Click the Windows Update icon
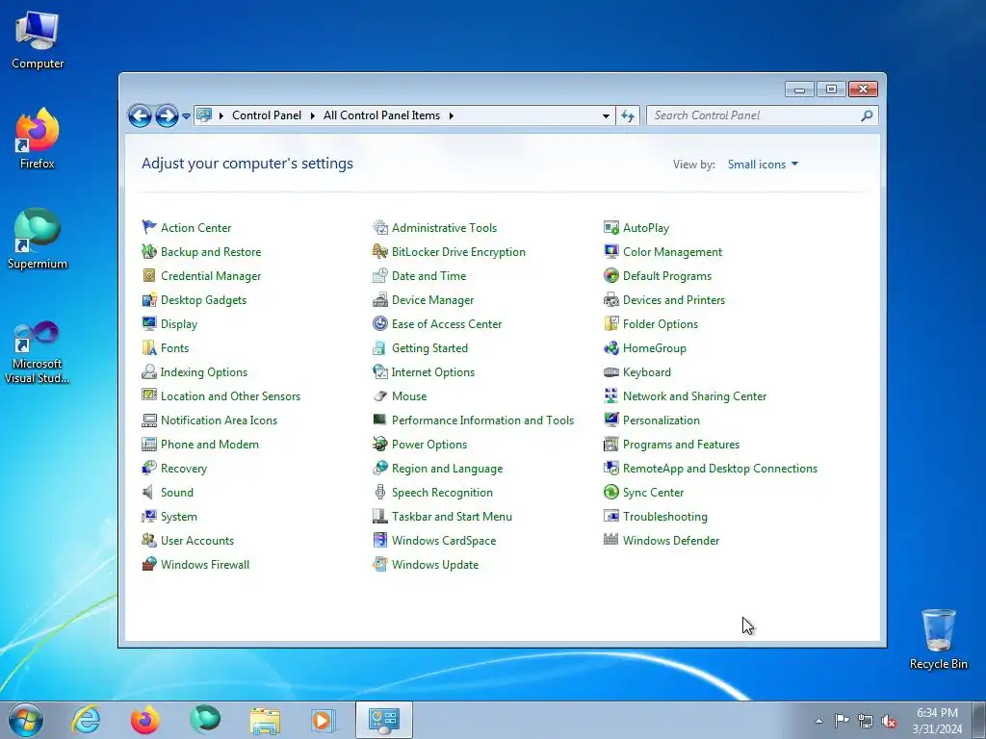 point(379,564)
